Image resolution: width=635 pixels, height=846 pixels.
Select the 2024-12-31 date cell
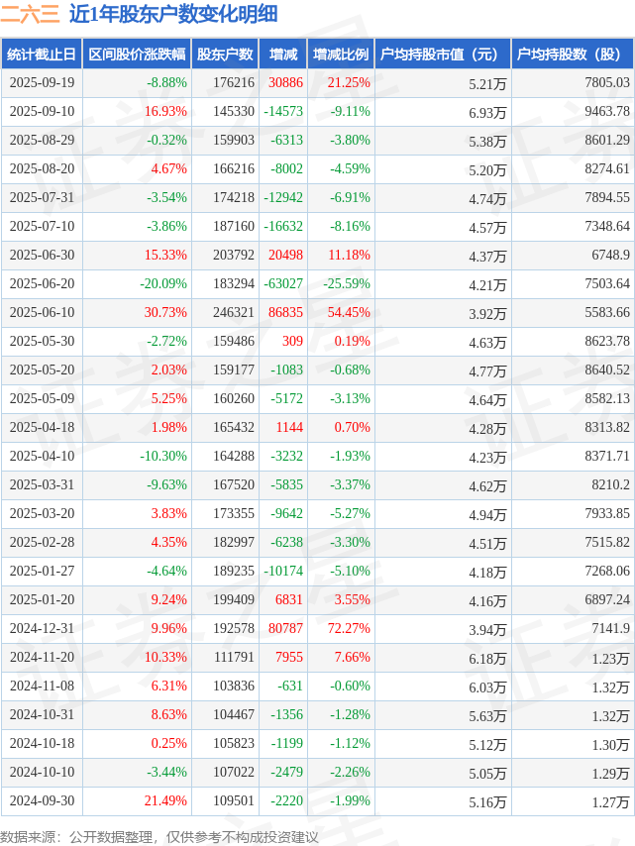(x=42, y=629)
